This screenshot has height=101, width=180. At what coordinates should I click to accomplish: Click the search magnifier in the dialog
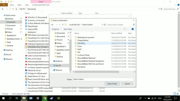point(134,25)
